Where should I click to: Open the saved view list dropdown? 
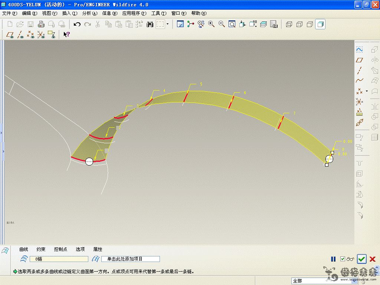click(x=253, y=24)
